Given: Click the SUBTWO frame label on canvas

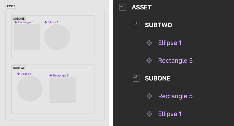Looking at the screenshot, I should 19,68.
